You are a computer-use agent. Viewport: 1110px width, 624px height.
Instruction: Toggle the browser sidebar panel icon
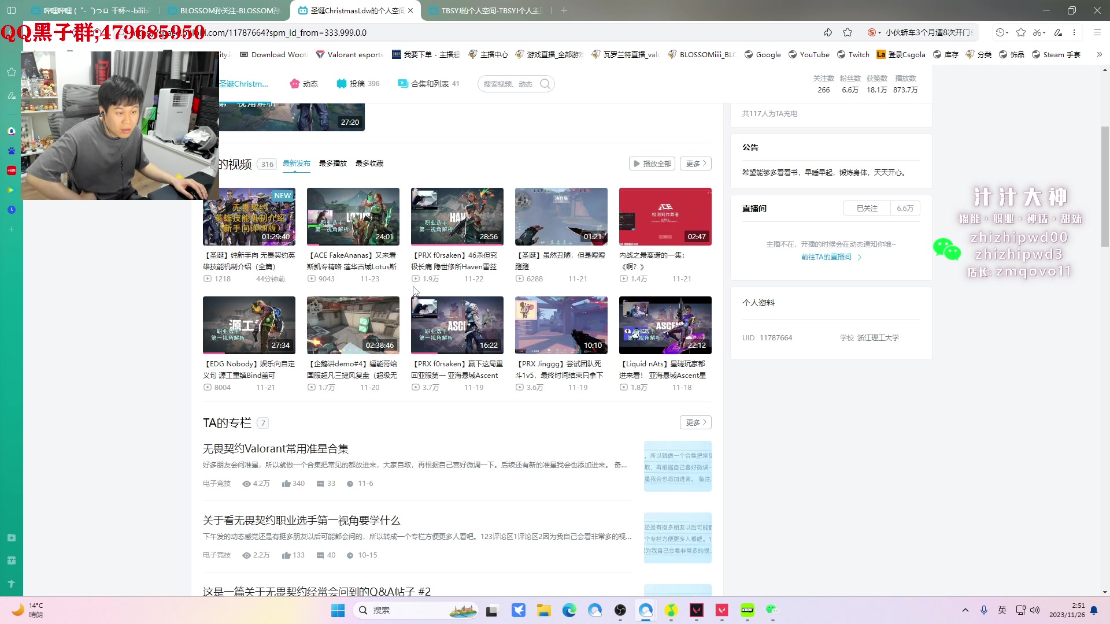point(11,10)
